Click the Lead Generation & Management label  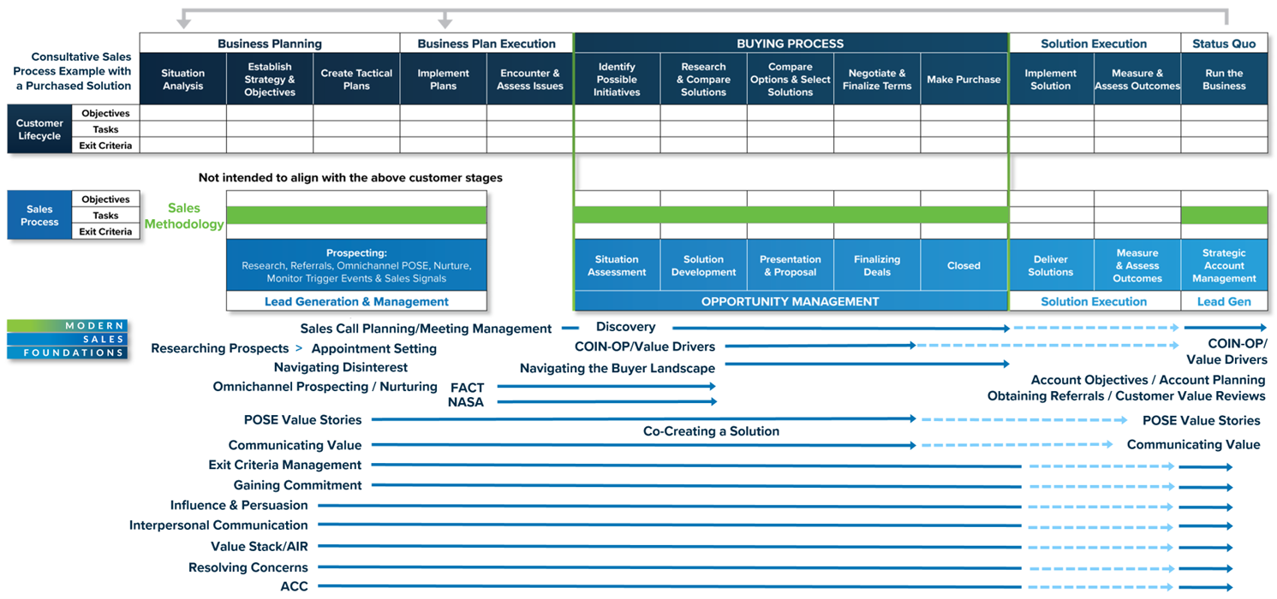(356, 301)
